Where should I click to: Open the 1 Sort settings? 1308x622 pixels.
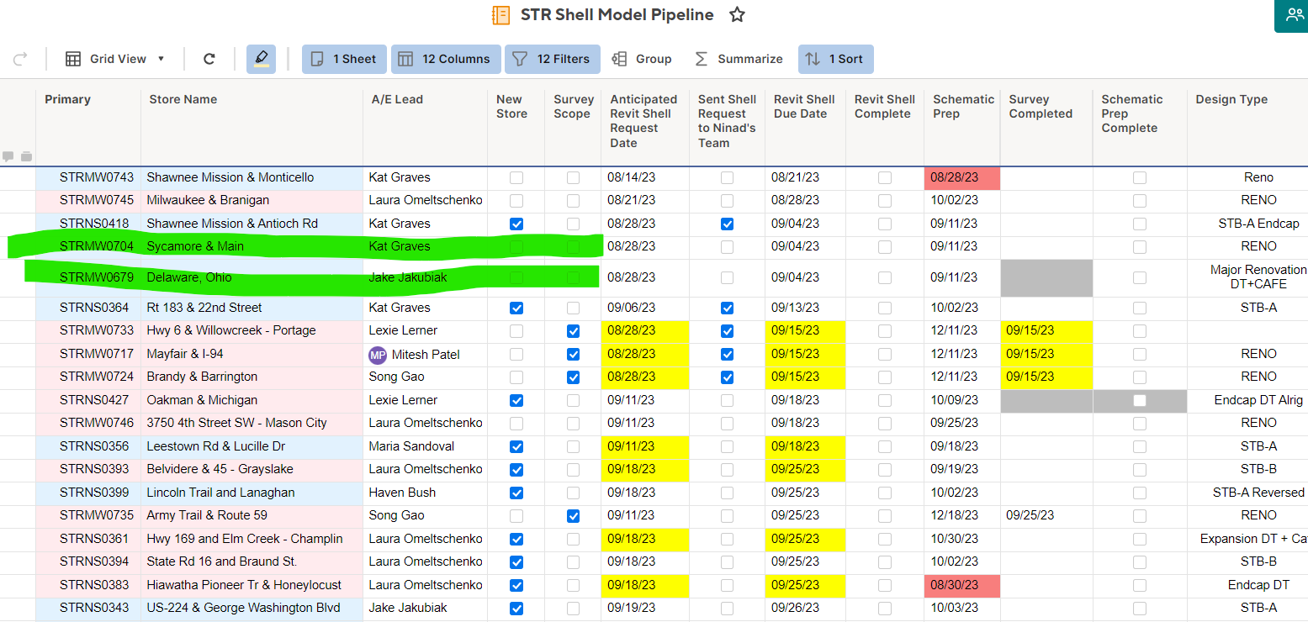tap(836, 59)
